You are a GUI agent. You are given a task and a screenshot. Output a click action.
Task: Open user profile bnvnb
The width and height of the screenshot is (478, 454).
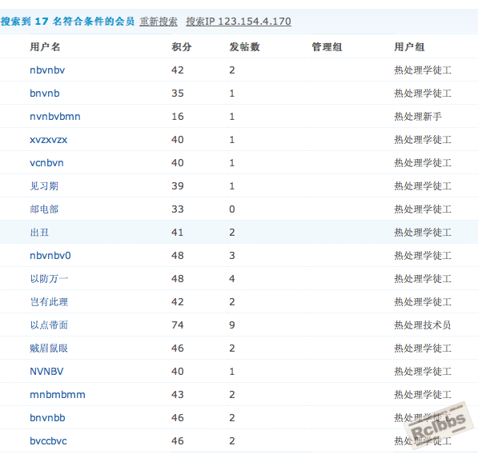(x=45, y=93)
